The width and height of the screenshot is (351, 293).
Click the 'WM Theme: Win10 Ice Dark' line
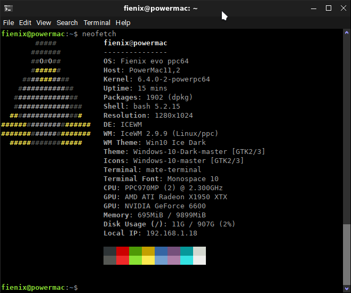click(155, 143)
